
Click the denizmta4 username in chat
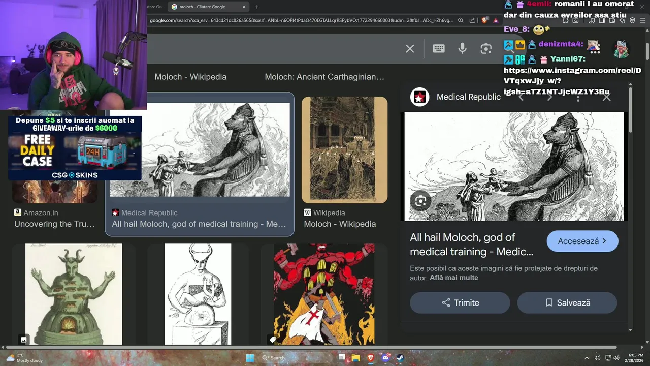tap(561, 44)
